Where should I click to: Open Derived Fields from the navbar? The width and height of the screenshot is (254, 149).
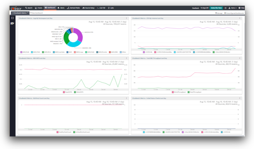pyautogui.click(x=74, y=7)
